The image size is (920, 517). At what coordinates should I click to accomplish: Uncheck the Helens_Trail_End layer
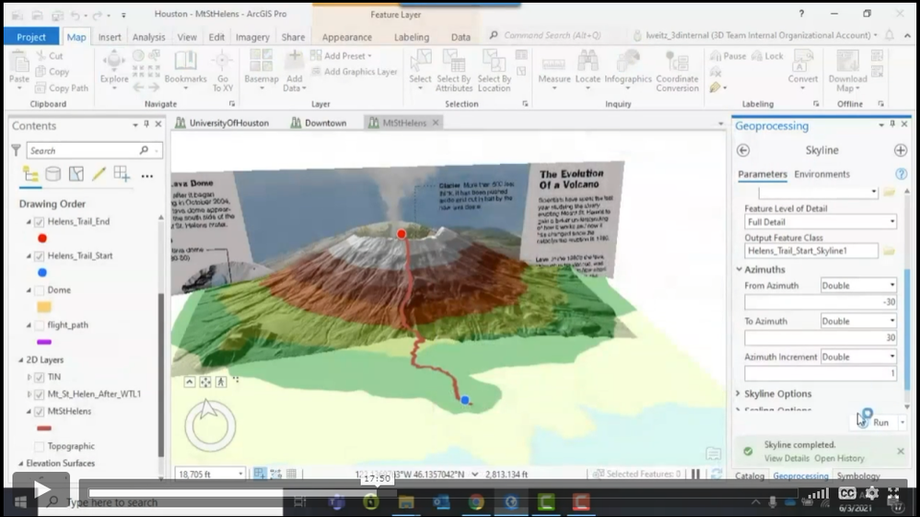click(40, 222)
